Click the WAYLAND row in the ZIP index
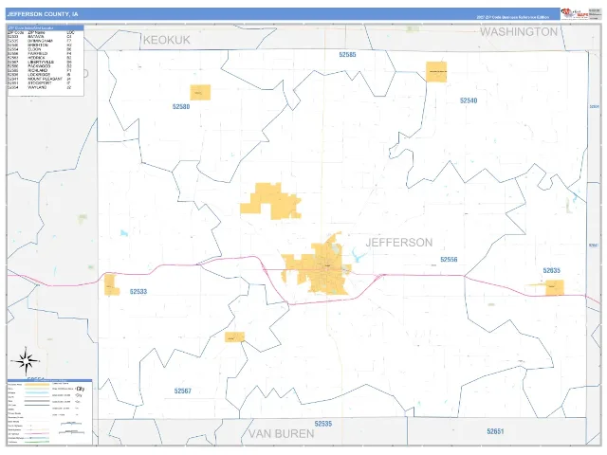This screenshot has width=607, height=455. [40, 87]
